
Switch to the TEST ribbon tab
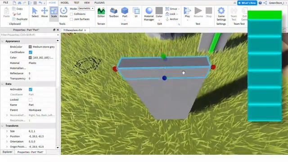(x=76, y=3)
